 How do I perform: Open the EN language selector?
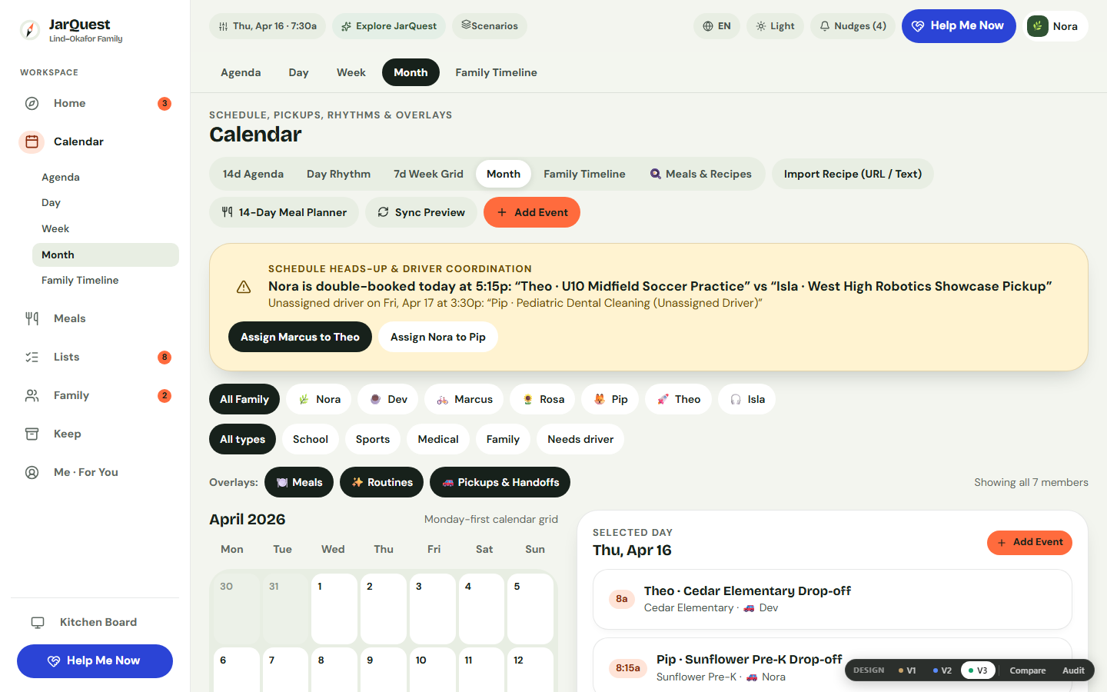pos(716,26)
